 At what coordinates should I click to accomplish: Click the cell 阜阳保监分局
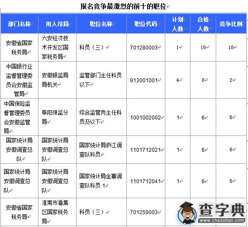(55, 117)
